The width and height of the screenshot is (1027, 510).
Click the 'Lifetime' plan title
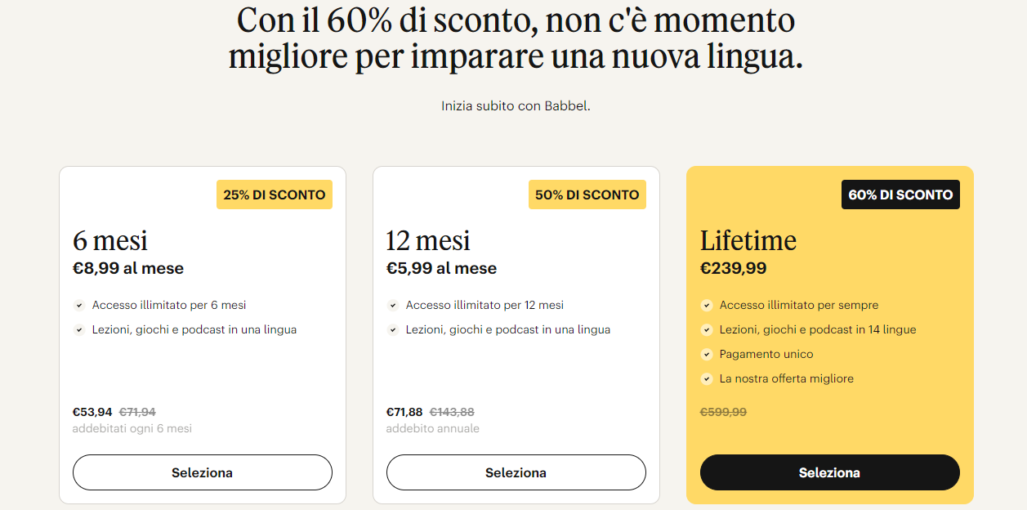(x=748, y=240)
